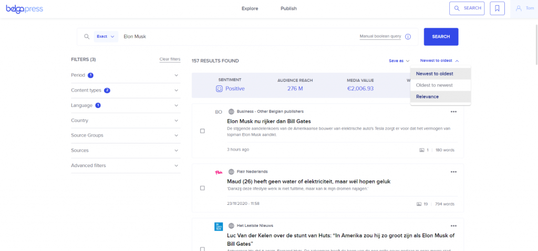Choose Newest to oldest in sort menu
The width and height of the screenshot is (538, 251).
click(x=441, y=73)
